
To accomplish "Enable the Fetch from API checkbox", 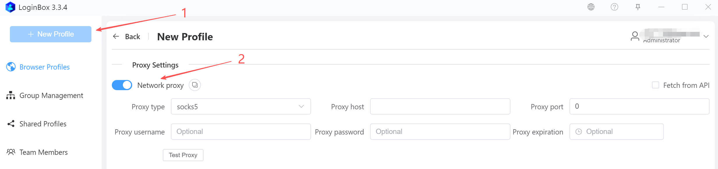I will click(x=655, y=85).
